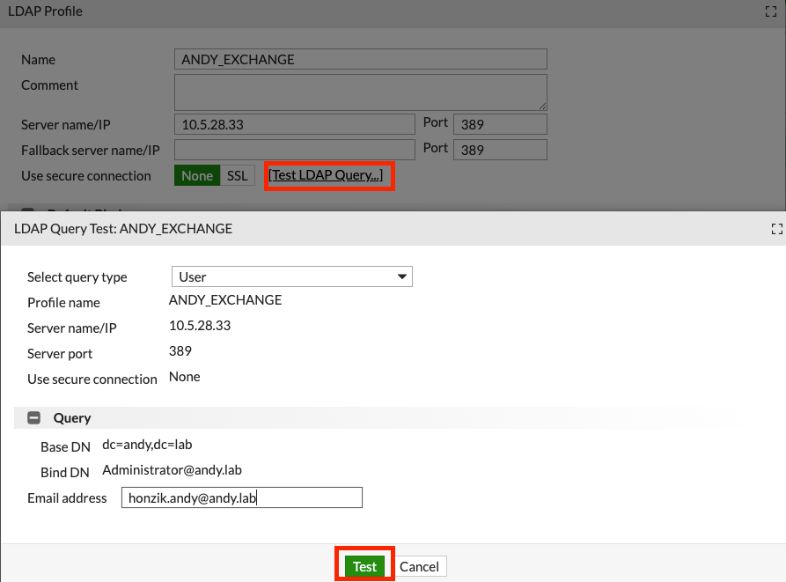Maximize the LDAP Query Test dialog
This screenshot has height=582, width=786.
776,229
